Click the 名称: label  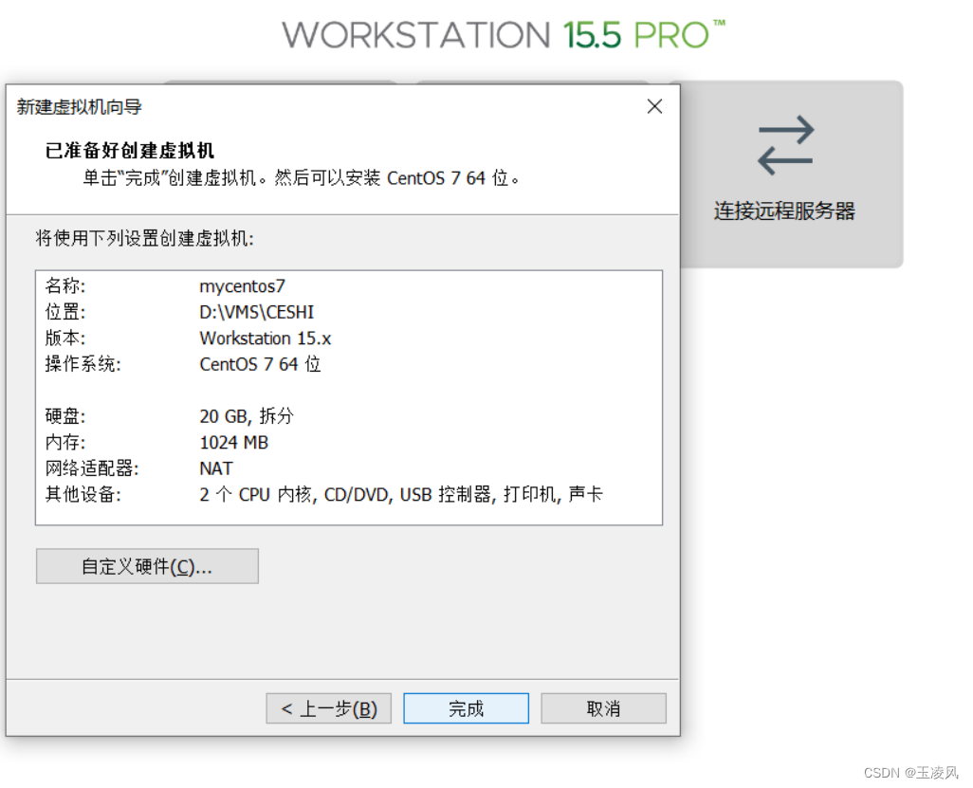[x=65, y=286]
